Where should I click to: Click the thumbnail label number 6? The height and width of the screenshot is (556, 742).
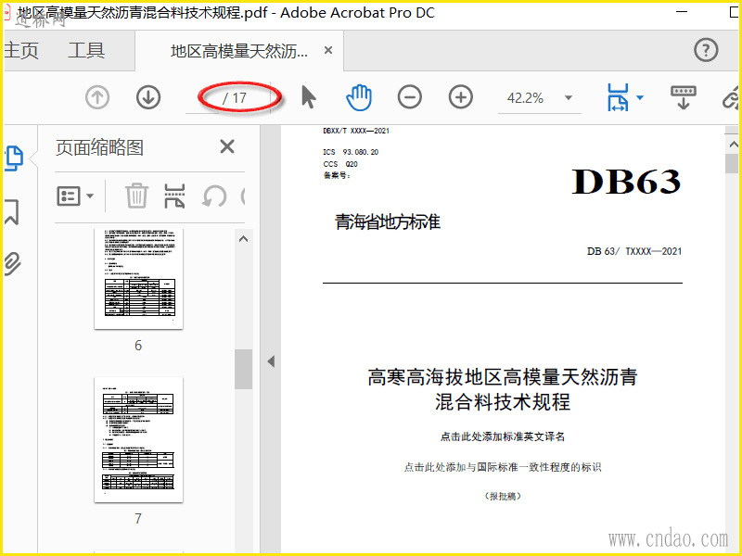click(138, 345)
